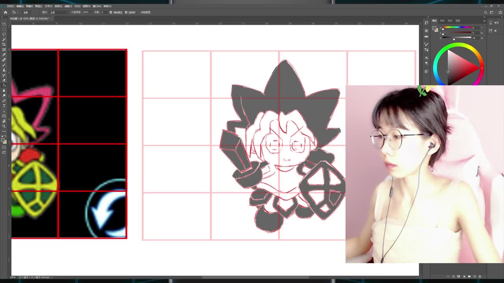The height and width of the screenshot is (283, 504).
Task: Toggle the 连续的 contiguous checkbox
Action: click(x=126, y=12)
